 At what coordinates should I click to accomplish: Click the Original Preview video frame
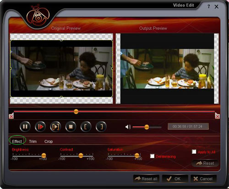(61, 68)
